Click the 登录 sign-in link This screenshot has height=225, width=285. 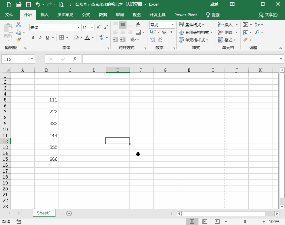[x=214, y=4]
